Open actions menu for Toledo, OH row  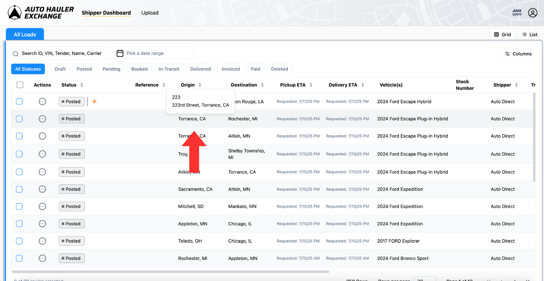coord(43,241)
